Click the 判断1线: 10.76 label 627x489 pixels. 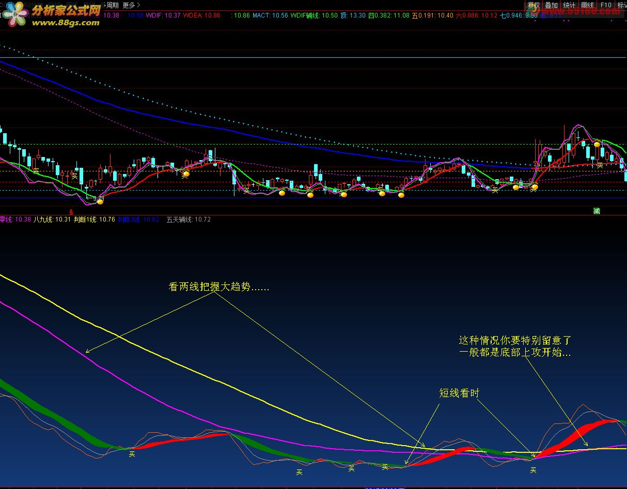95,219
